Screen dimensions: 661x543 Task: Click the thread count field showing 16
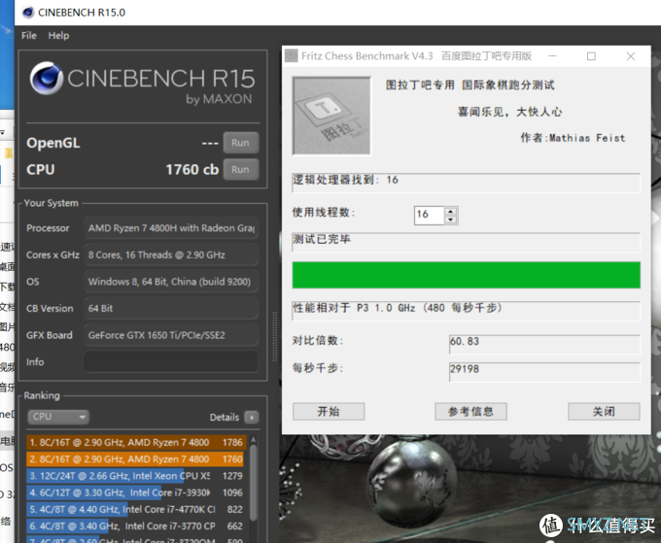click(x=429, y=215)
